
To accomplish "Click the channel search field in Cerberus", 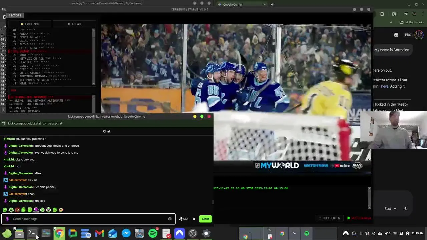I will (x=52, y=90).
